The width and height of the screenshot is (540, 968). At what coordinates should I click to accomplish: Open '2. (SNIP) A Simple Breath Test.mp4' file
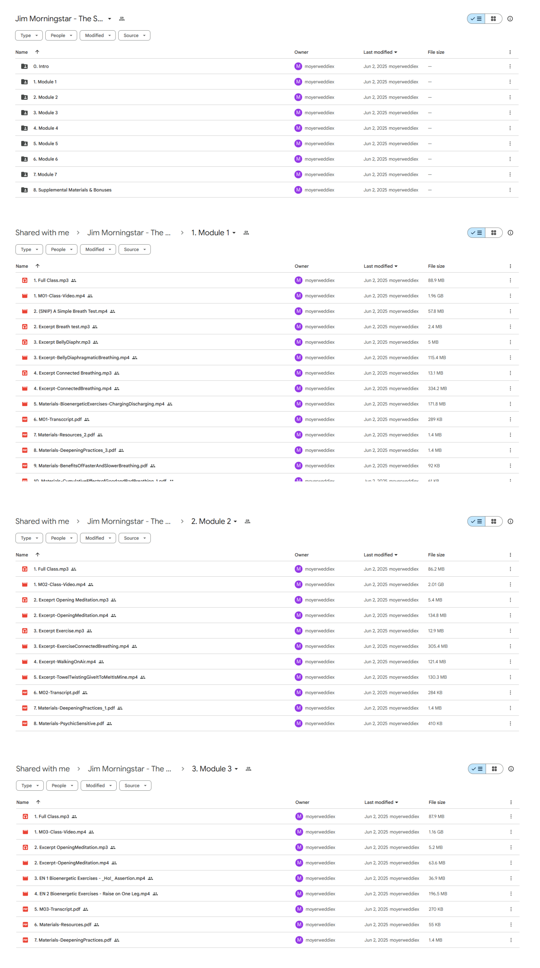(x=70, y=311)
